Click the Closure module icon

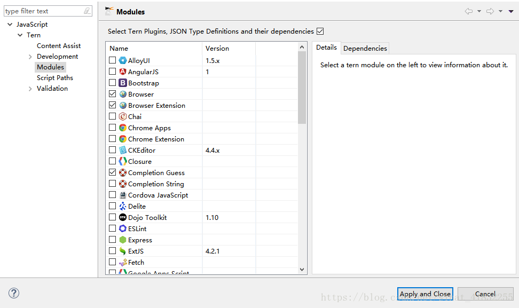click(x=123, y=161)
